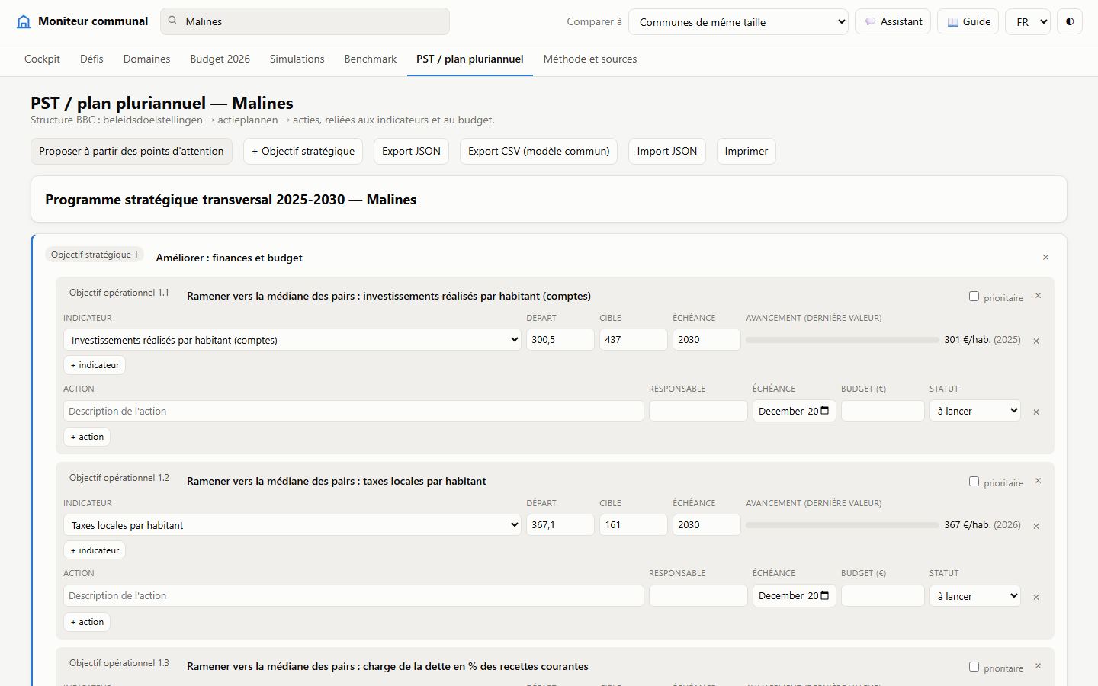This screenshot has height=686, width=1098.
Task: Add indicateur under objectif 1.1
Action: pyautogui.click(x=95, y=365)
